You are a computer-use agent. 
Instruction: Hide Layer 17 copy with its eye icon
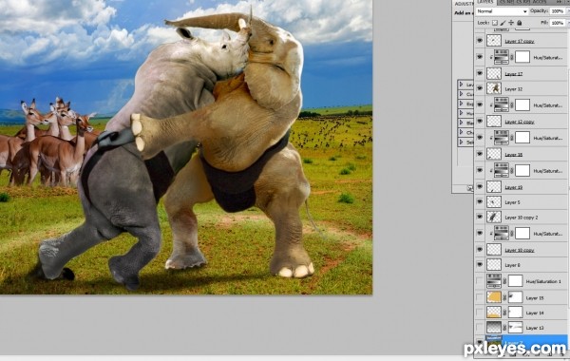(x=480, y=40)
